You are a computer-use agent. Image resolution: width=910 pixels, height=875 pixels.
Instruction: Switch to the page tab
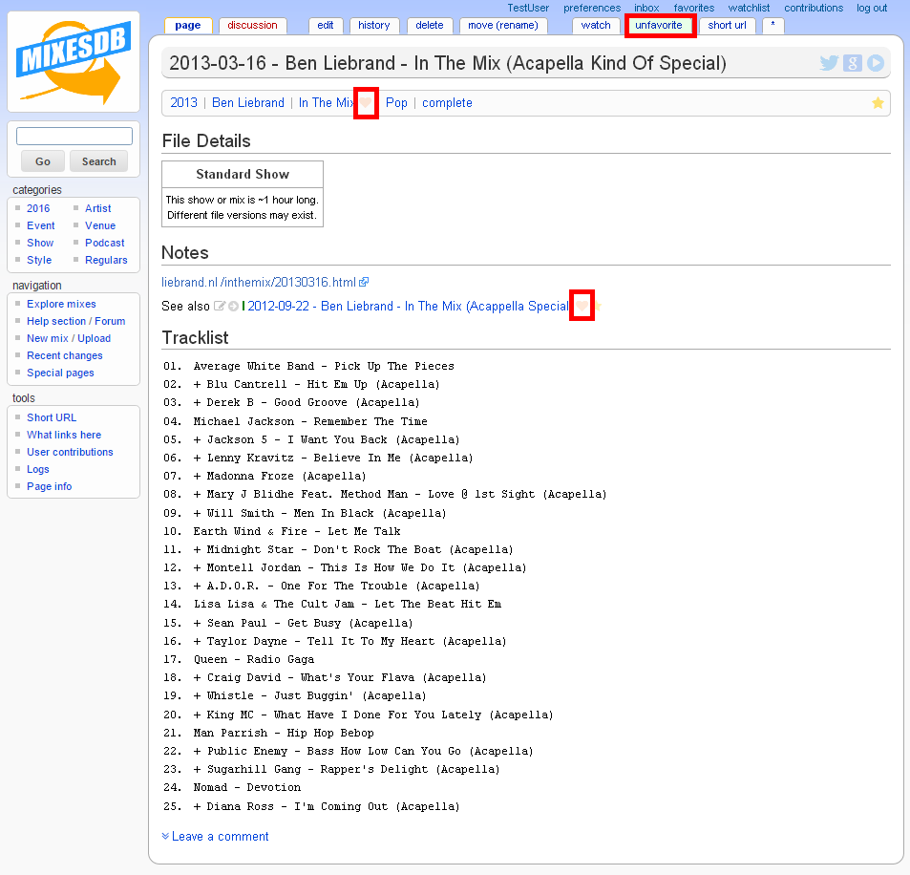(188, 26)
